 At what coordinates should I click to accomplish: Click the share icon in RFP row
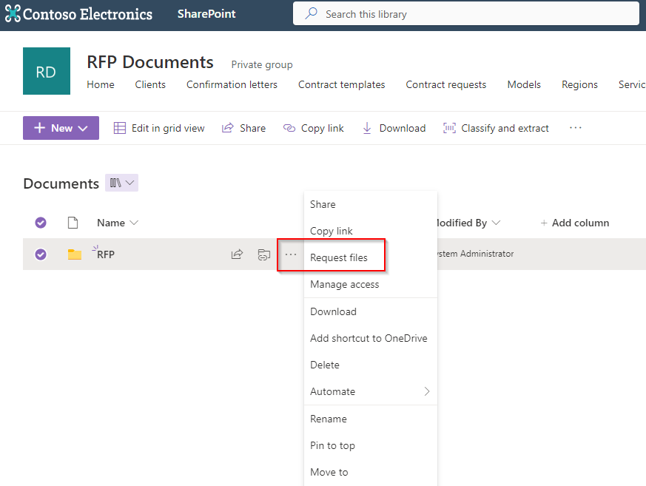tap(237, 254)
